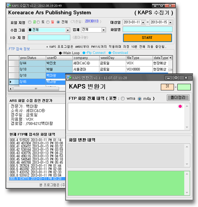Click the 폴더정리 button
The image size is (198, 207).
coord(178,98)
